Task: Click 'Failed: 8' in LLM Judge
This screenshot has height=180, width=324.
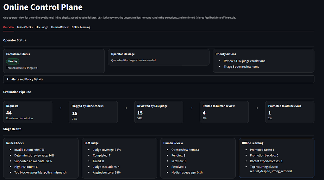Action: coord(98,161)
